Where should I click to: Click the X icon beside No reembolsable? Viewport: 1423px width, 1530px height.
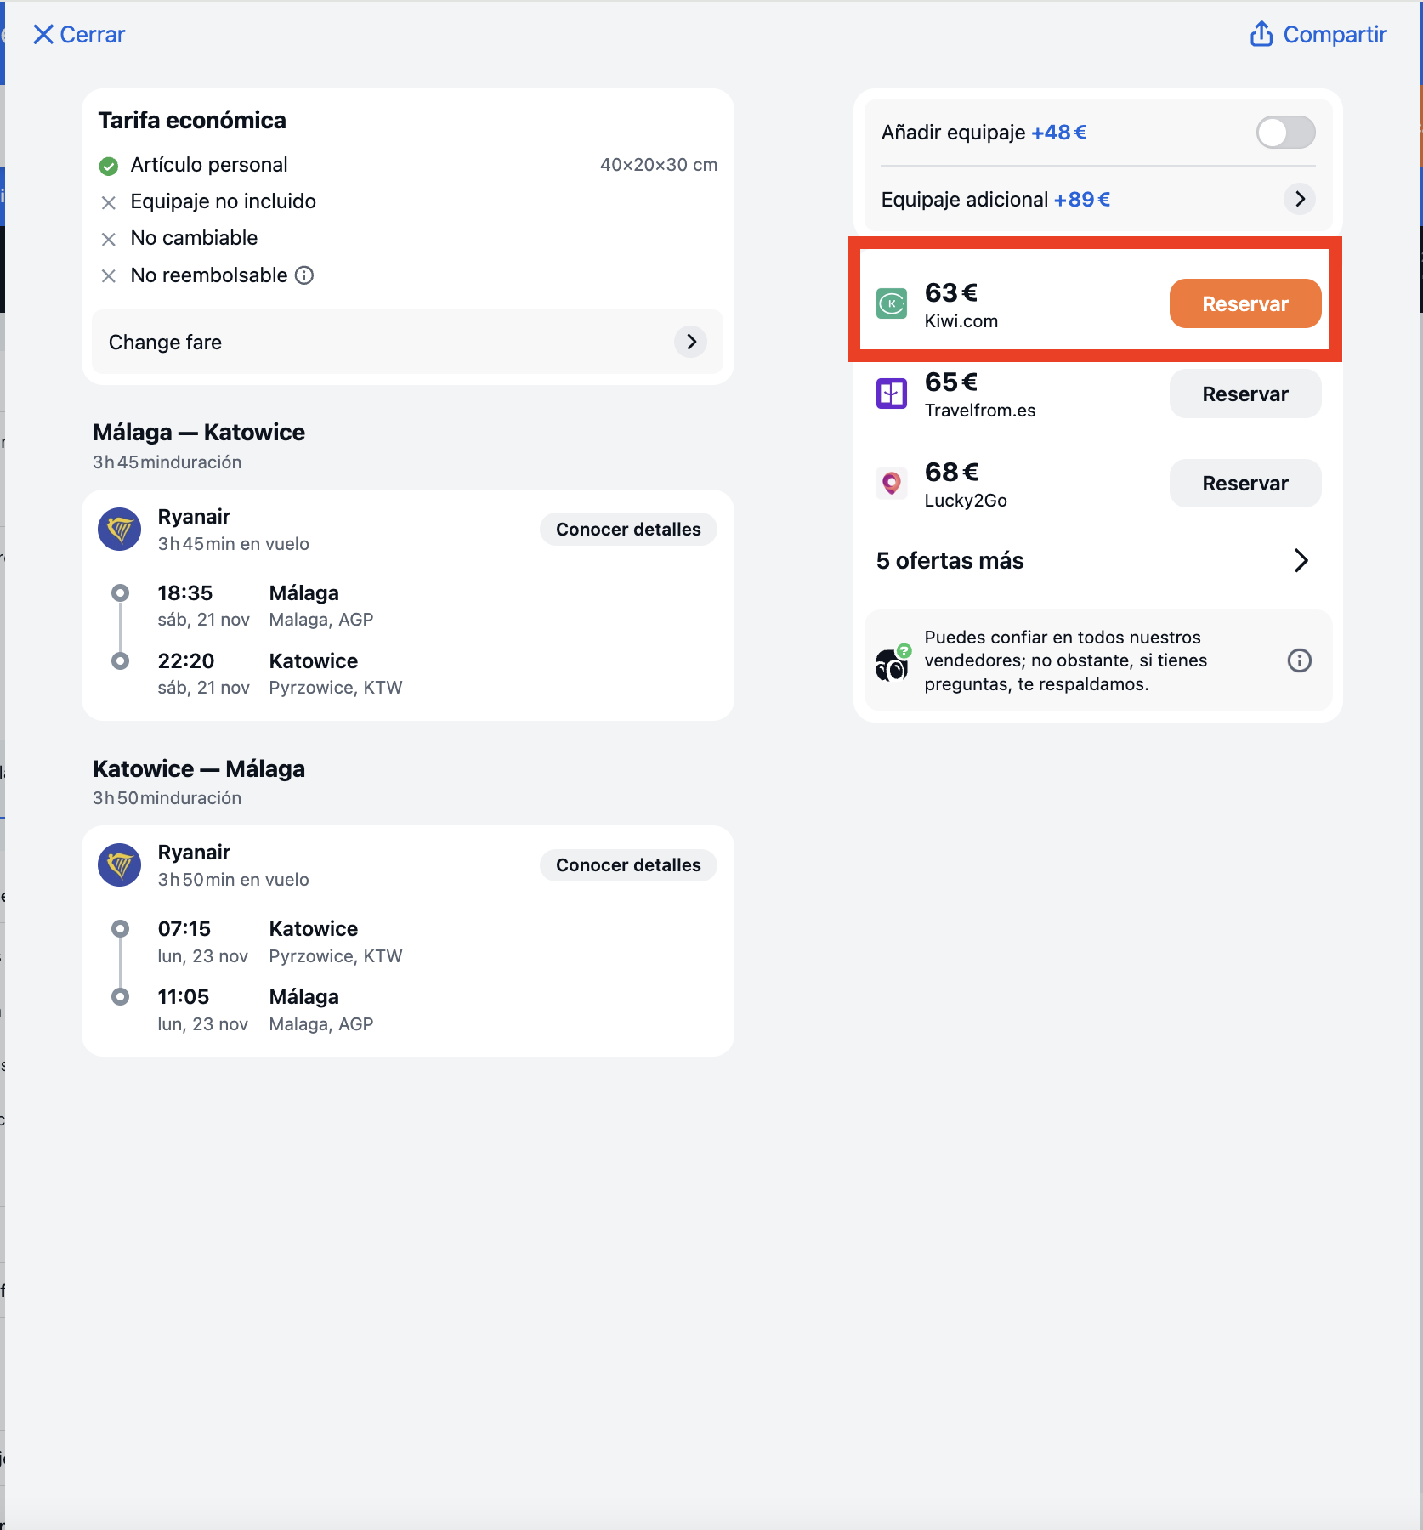[109, 275]
